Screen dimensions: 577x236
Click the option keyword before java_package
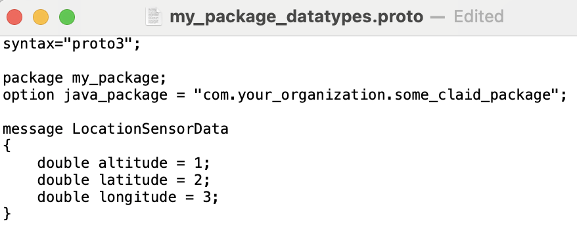click(29, 96)
